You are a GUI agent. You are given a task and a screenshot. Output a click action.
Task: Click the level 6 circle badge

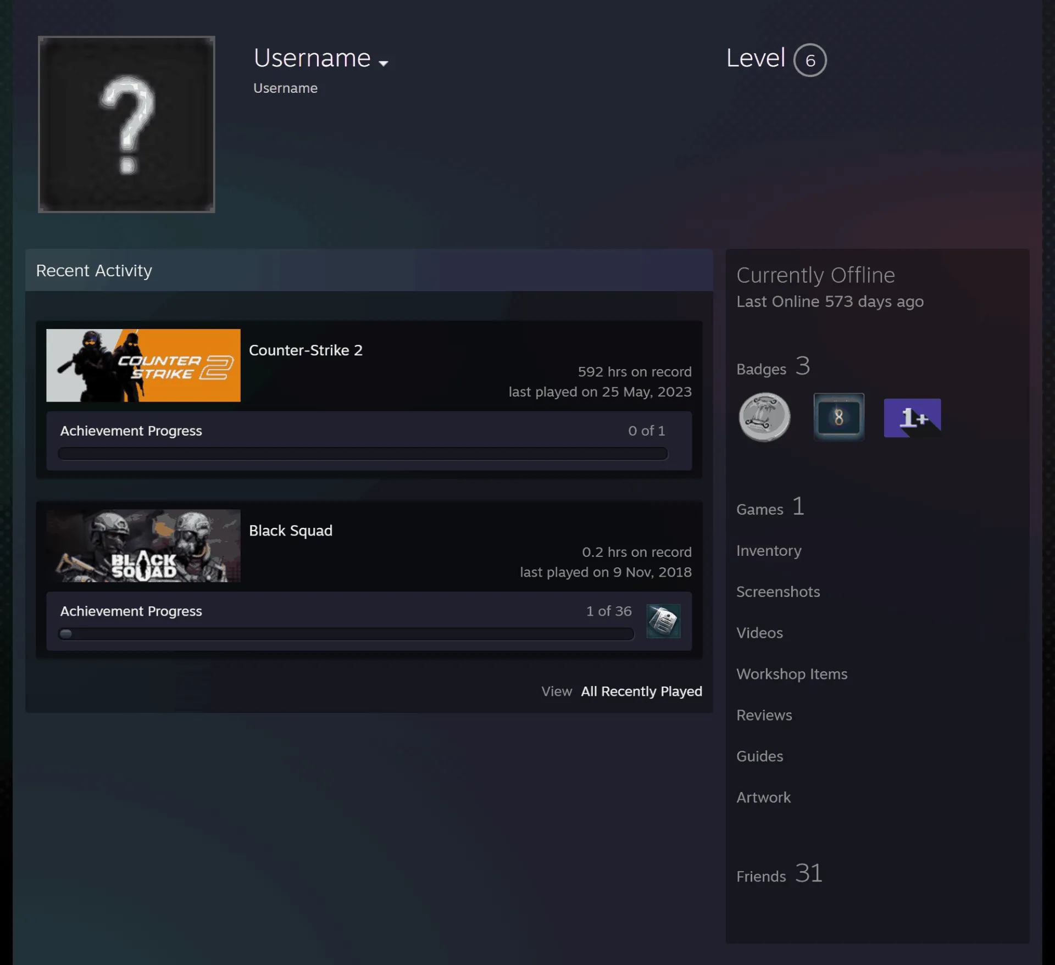[810, 60]
